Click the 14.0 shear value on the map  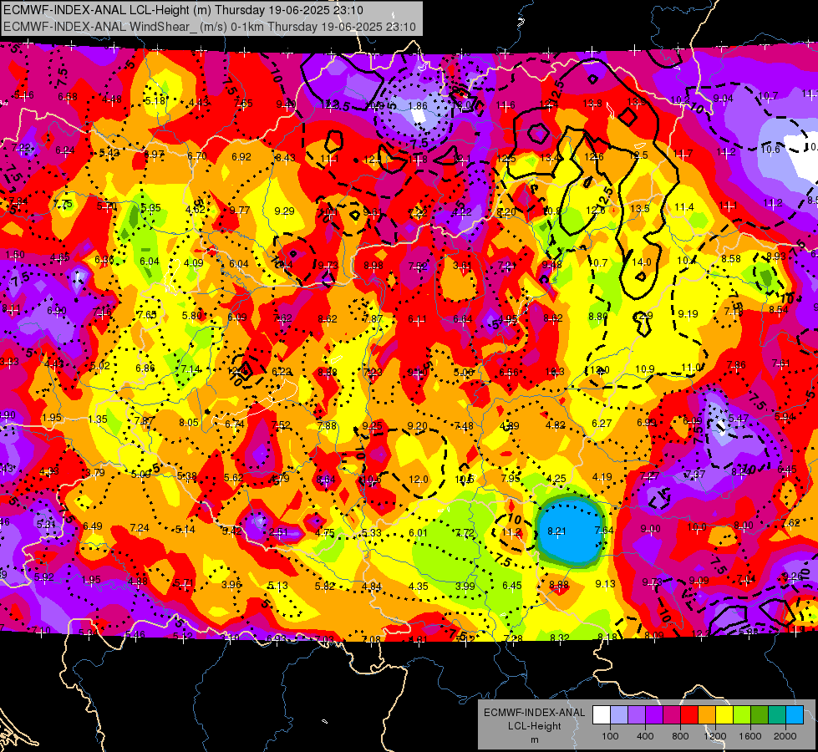pyautogui.click(x=642, y=262)
